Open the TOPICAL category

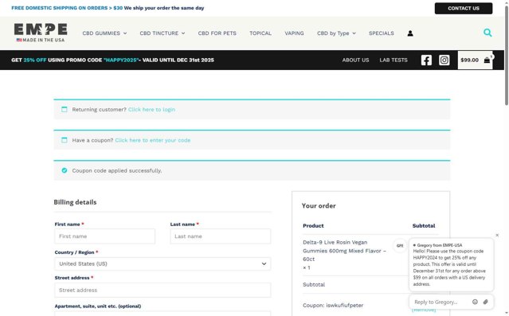coord(260,33)
